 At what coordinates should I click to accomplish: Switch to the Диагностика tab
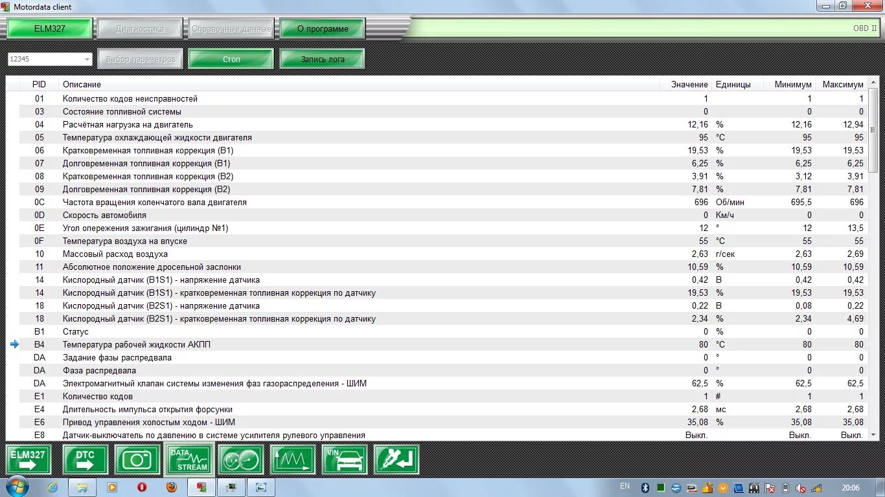coord(141,28)
